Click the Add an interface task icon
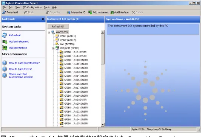Viewport: 202px width, 137px height. coord(5,48)
